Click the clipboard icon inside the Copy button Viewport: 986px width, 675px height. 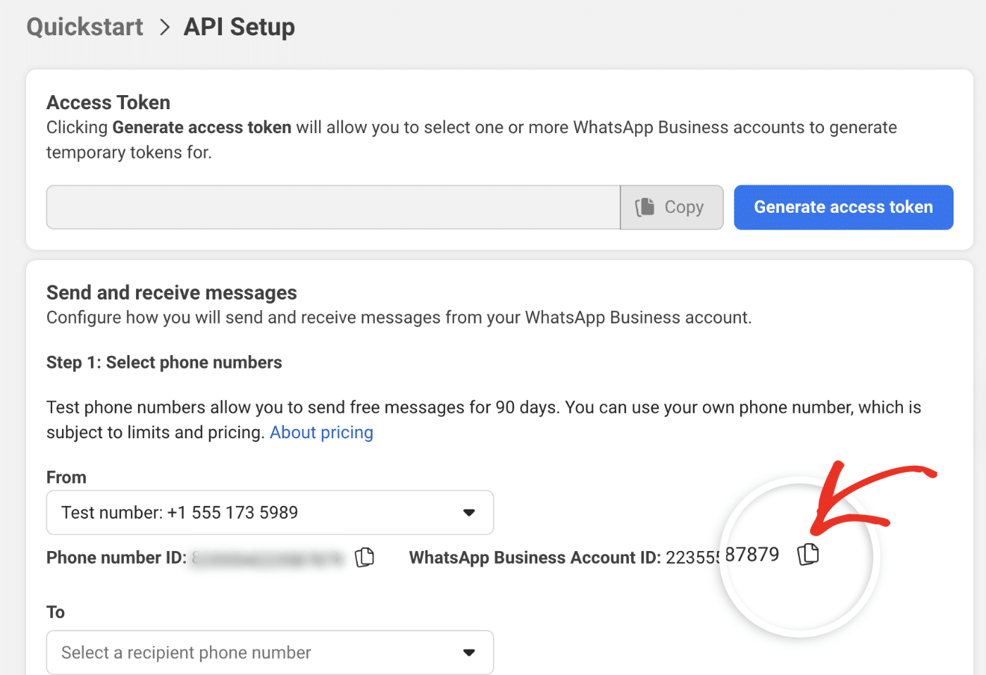pos(645,207)
